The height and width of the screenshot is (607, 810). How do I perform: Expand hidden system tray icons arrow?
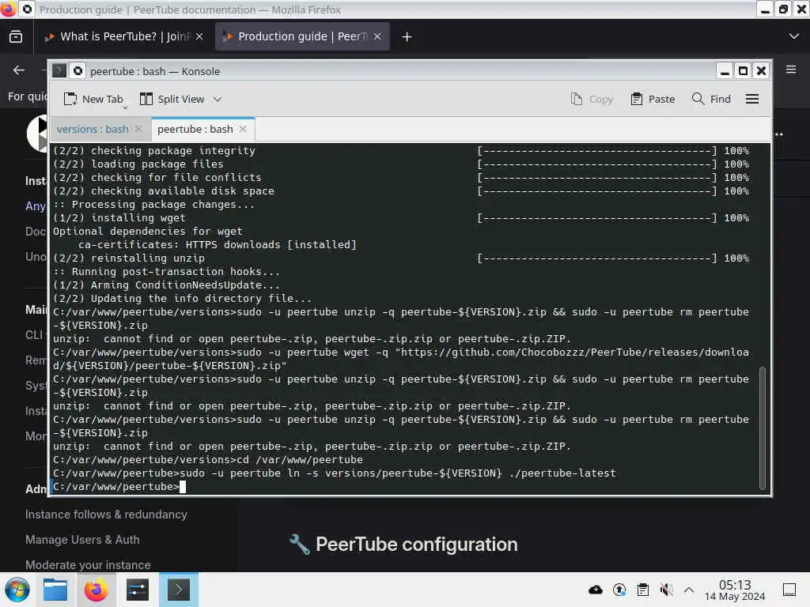point(689,590)
